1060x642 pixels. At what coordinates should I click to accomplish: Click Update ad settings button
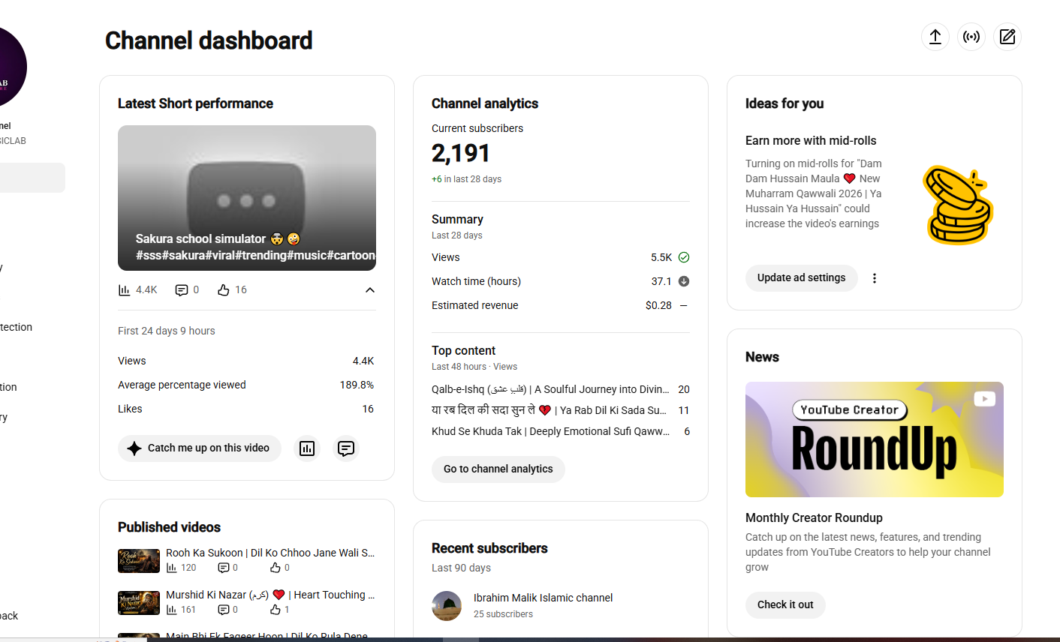click(x=802, y=278)
